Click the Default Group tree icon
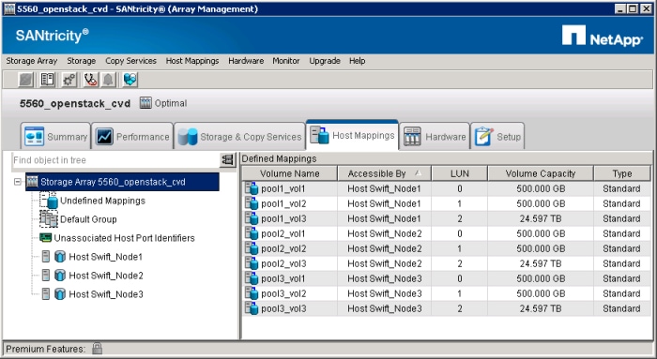Image resolution: width=657 pixels, height=359 pixels. (49, 219)
